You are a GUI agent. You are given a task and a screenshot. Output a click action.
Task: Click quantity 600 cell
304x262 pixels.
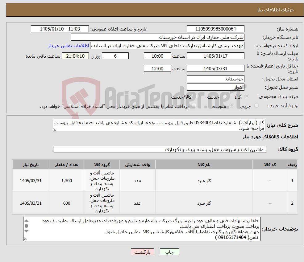(x=66, y=203)
